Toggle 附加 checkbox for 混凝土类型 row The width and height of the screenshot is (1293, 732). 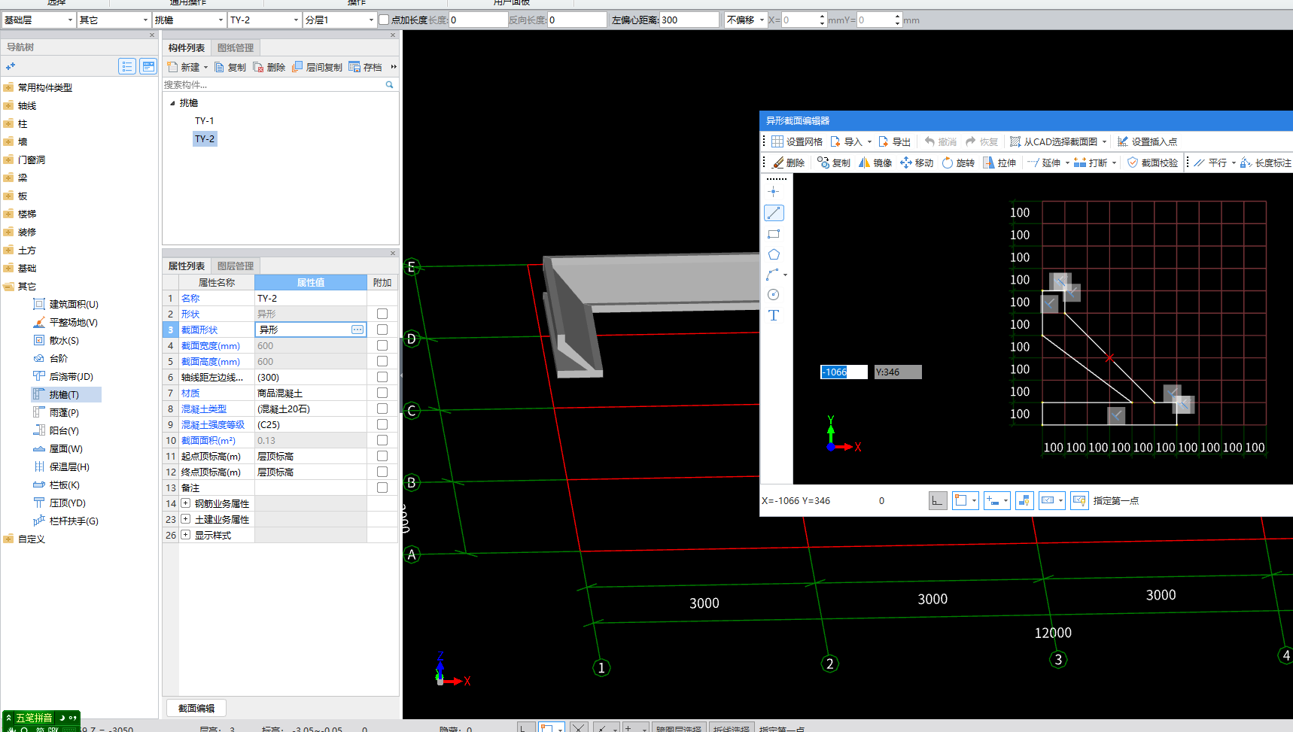(382, 409)
